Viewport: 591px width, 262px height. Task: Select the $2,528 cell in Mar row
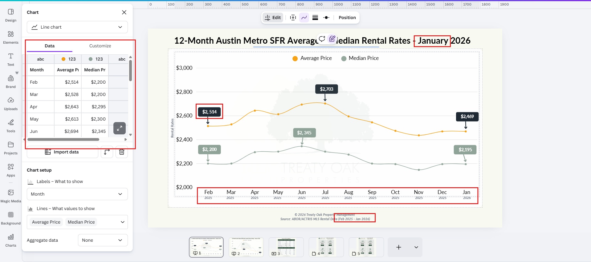[x=68, y=94]
